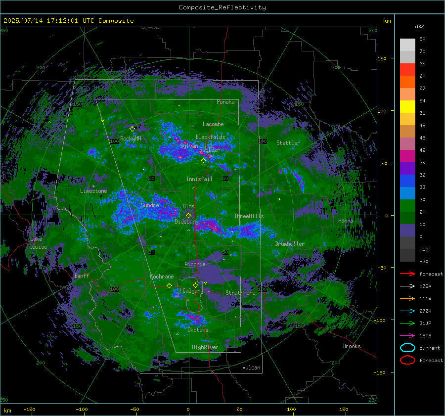The image size is (445, 416).
Task: Click the yellow diamond marker near RockyMH
Action: [132, 129]
